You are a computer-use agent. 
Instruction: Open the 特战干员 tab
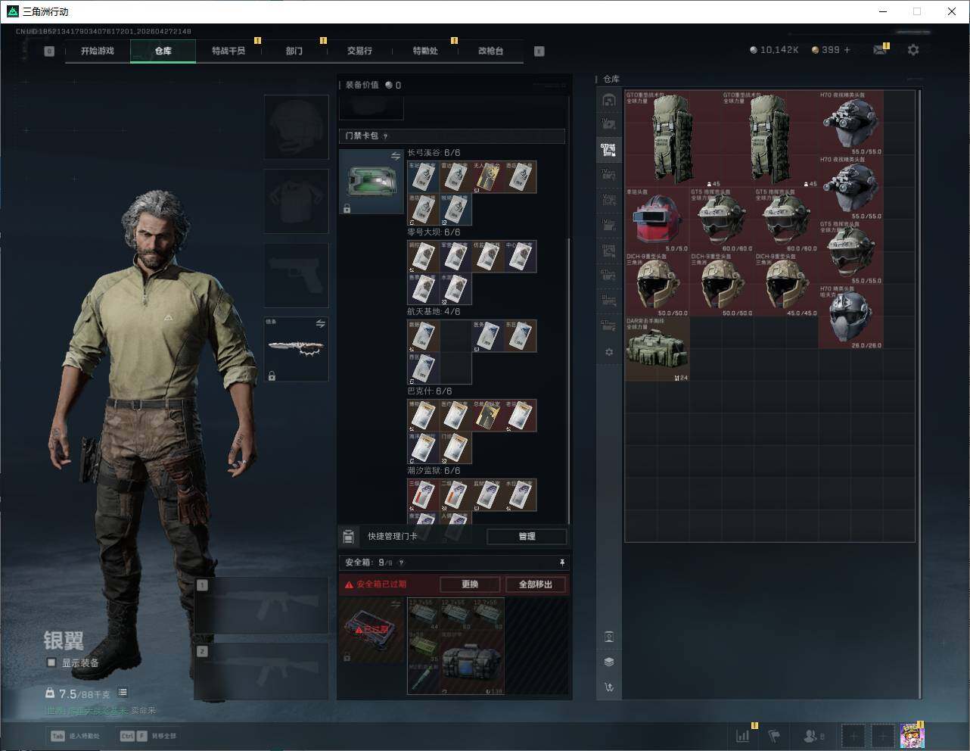pos(229,51)
